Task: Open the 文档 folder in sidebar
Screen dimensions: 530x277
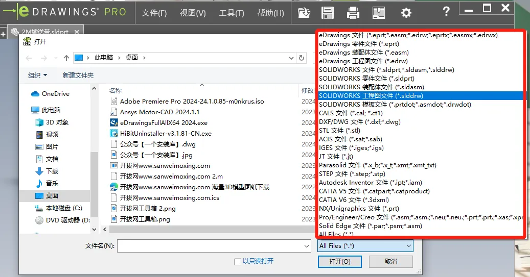Action: pyautogui.click(x=47, y=159)
